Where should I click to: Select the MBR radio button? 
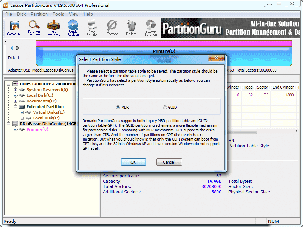click(x=118, y=107)
